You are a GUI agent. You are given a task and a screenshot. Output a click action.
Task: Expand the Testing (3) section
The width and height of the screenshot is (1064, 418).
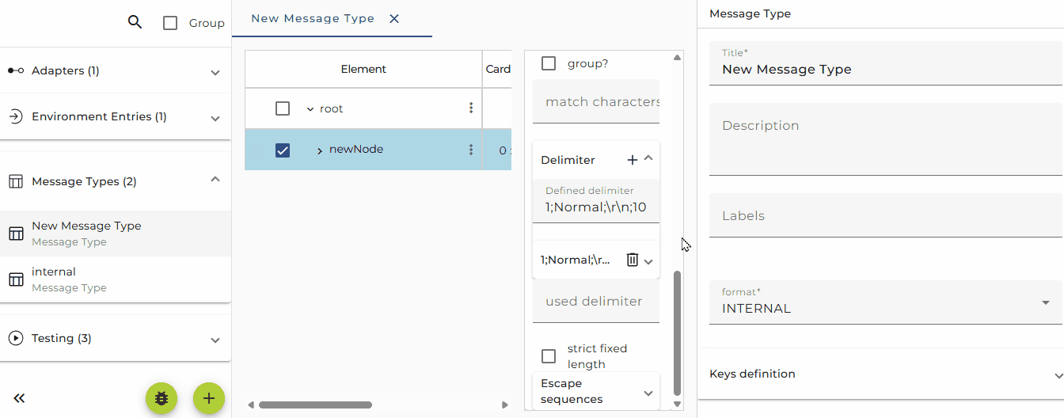[x=116, y=338]
